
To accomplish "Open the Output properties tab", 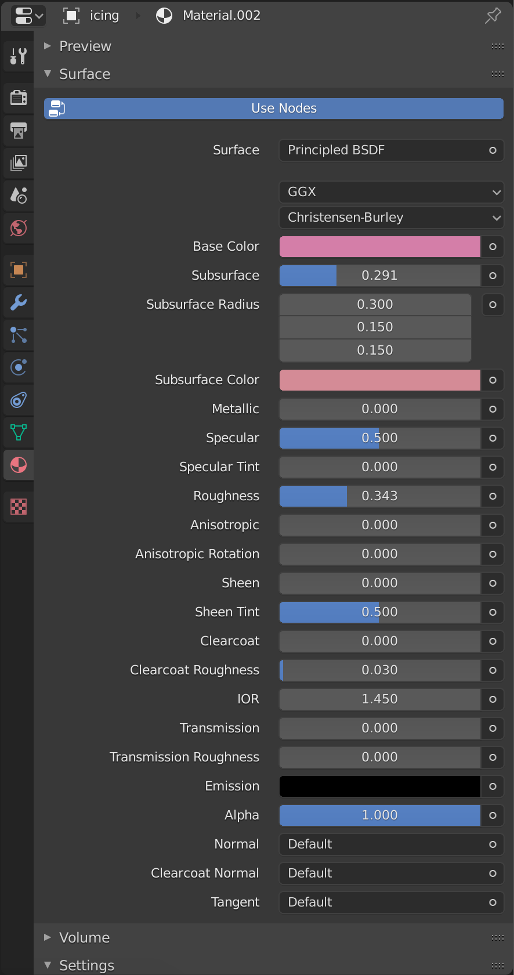I will click(x=19, y=131).
